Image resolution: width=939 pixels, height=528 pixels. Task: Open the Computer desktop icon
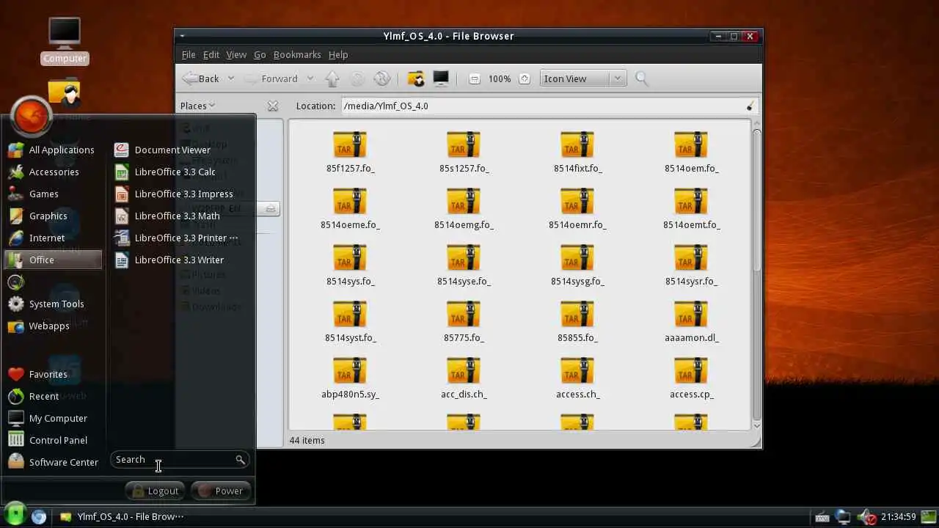tap(65, 40)
